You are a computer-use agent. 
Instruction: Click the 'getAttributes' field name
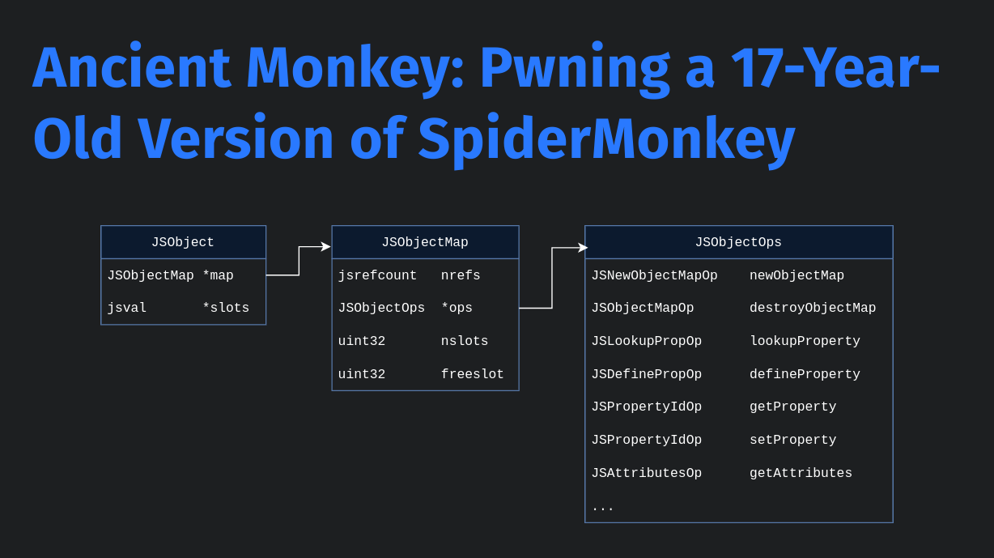pyautogui.click(x=801, y=473)
